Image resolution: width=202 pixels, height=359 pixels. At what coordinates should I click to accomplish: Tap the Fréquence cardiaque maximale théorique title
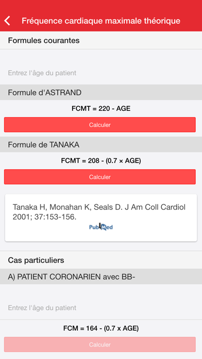[x=101, y=21]
